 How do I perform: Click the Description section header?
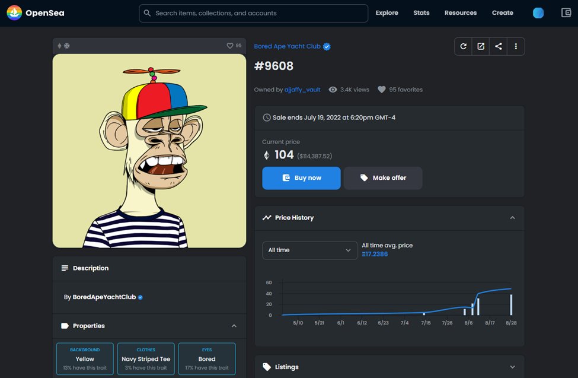pos(149,268)
